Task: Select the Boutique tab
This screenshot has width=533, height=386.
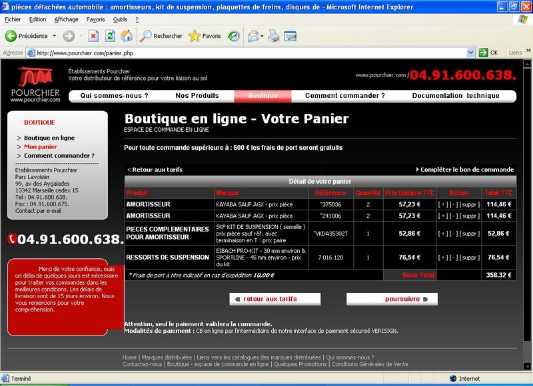Action: (263, 96)
